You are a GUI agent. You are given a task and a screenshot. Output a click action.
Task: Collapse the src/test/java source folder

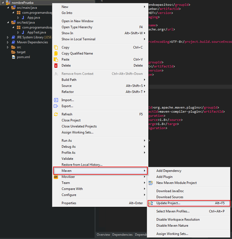click(8, 22)
